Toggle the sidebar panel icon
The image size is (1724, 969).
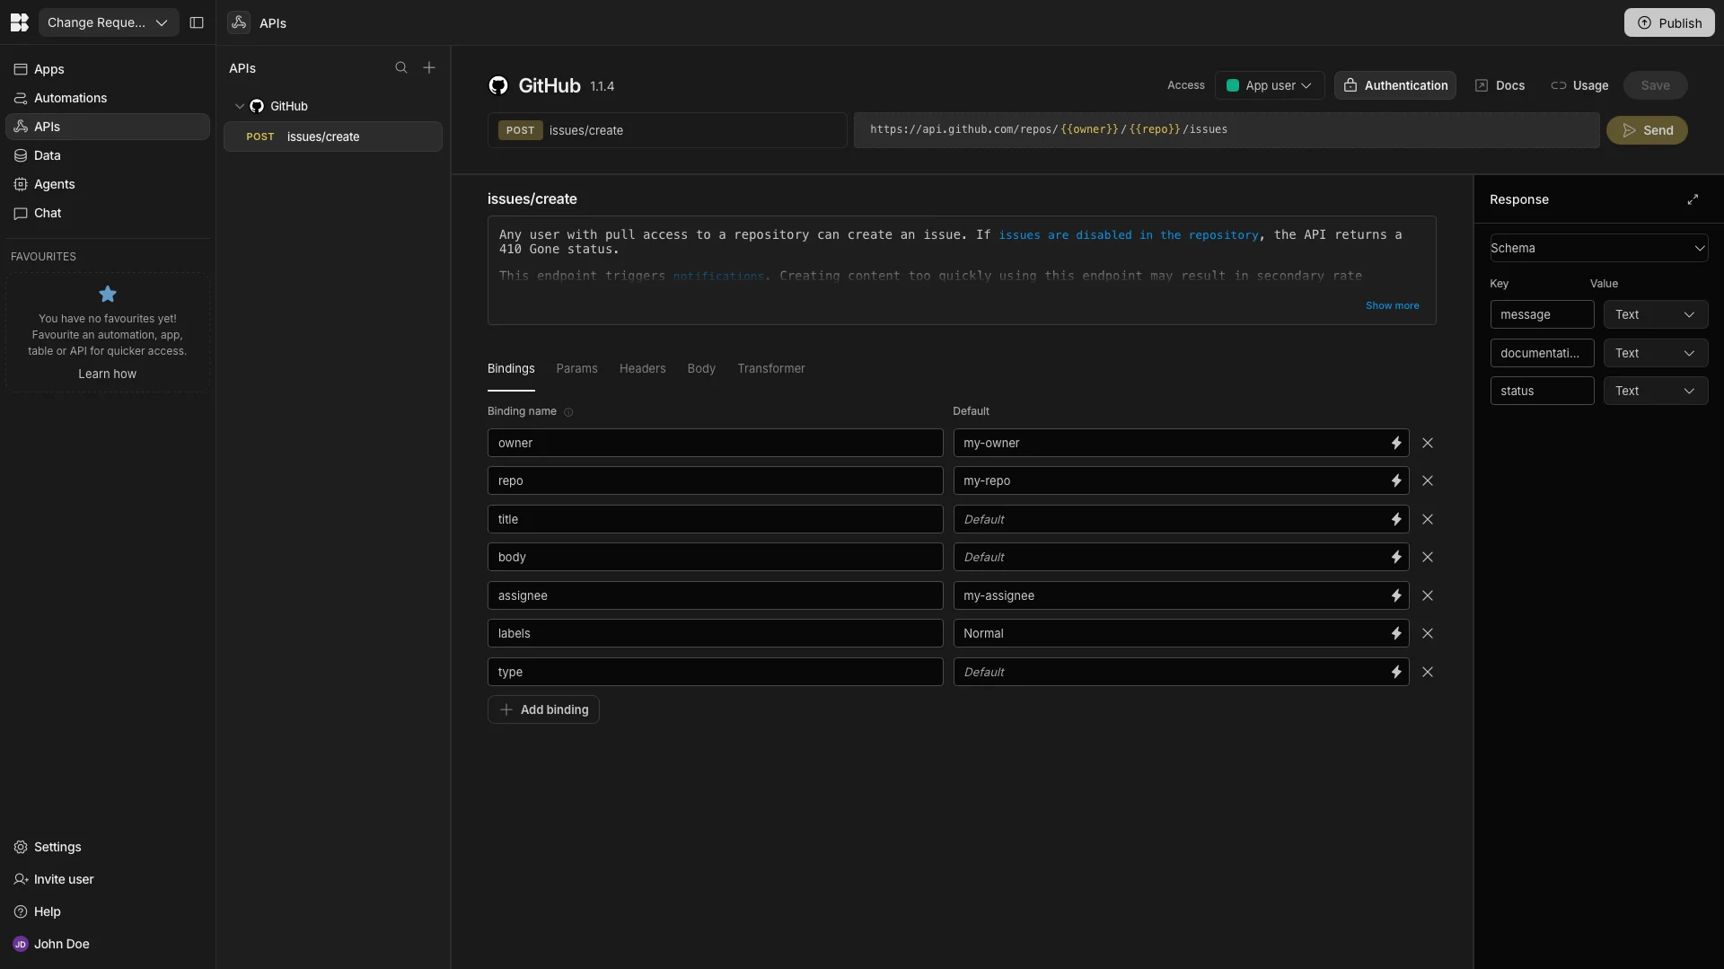coord(197,22)
